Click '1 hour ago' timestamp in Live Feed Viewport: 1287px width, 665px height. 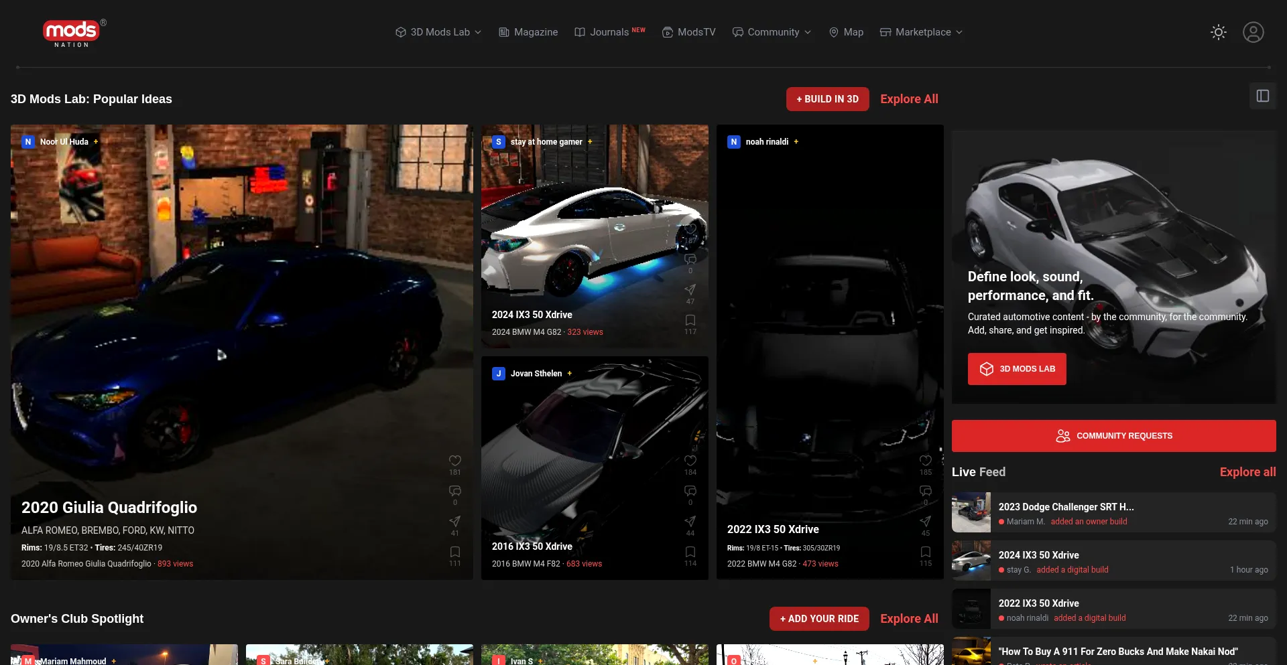pyautogui.click(x=1249, y=570)
